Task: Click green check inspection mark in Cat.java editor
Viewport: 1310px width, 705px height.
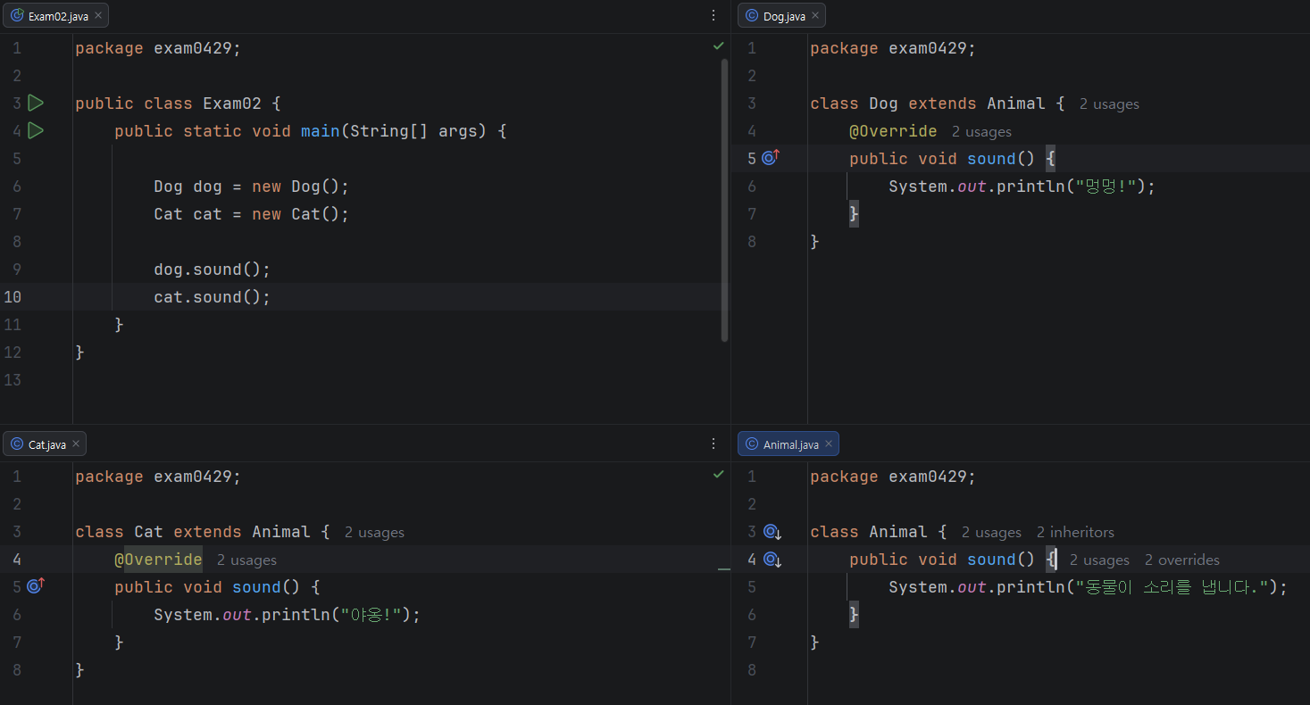Action: pyautogui.click(x=719, y=474)
